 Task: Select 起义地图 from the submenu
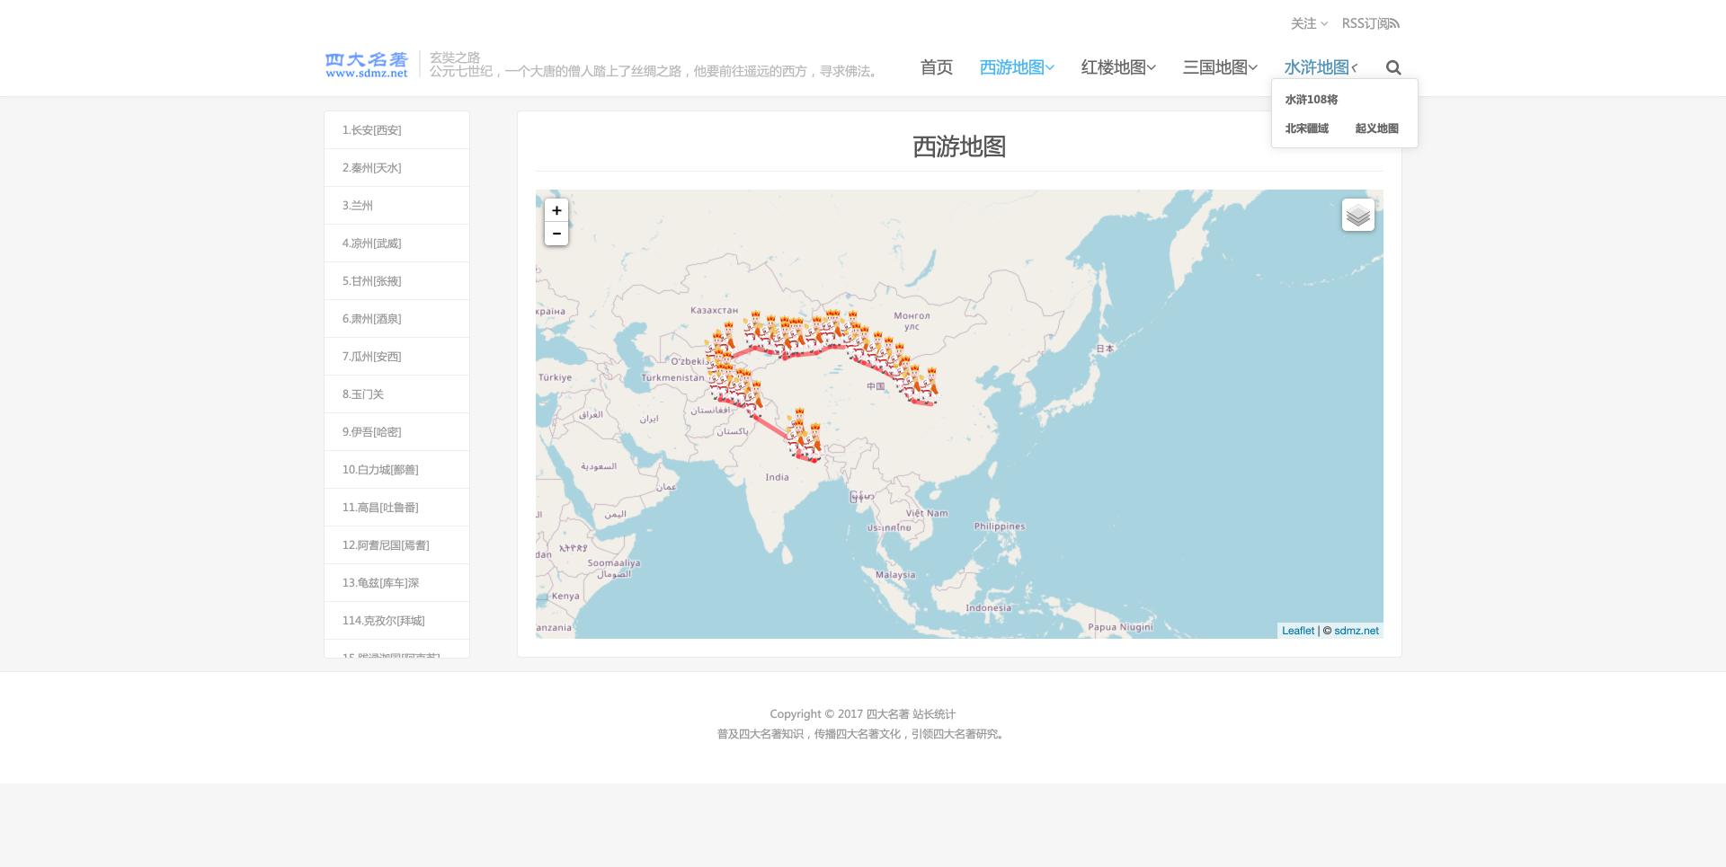(1376, 128)
